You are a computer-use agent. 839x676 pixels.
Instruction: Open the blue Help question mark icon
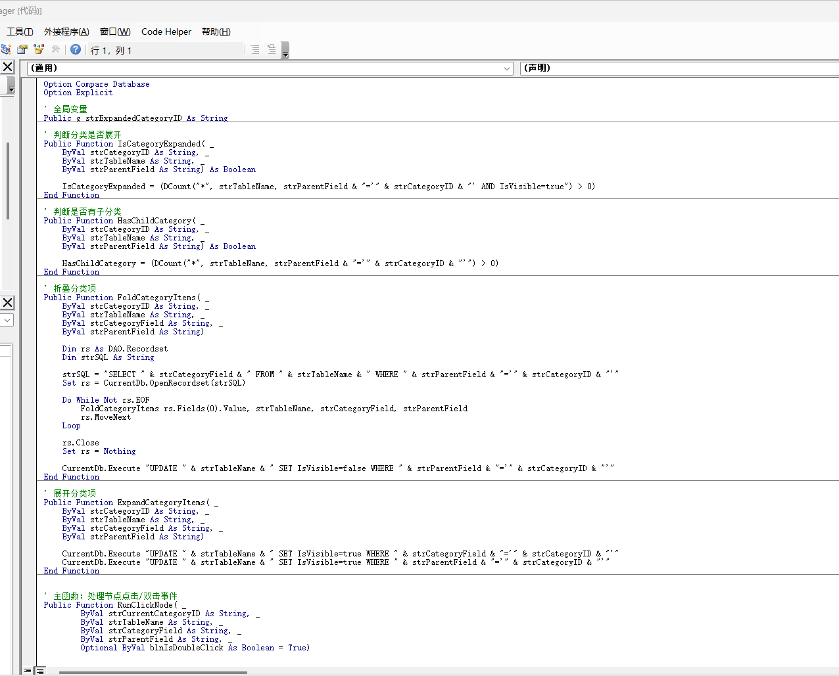coord(76,49)
